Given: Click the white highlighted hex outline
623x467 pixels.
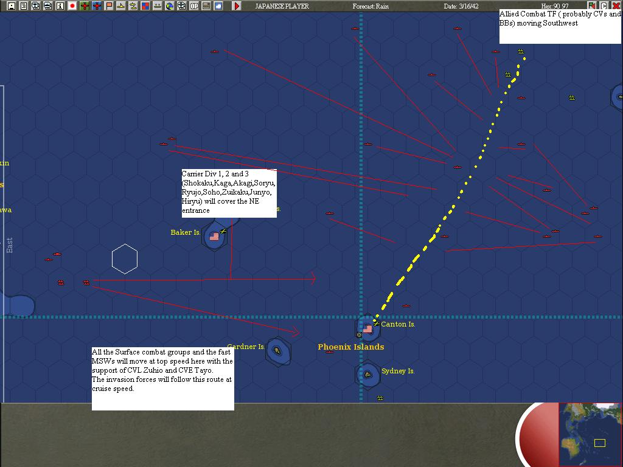Looking at the screenshot, I should pyautogui.click(x=125, y=259).
